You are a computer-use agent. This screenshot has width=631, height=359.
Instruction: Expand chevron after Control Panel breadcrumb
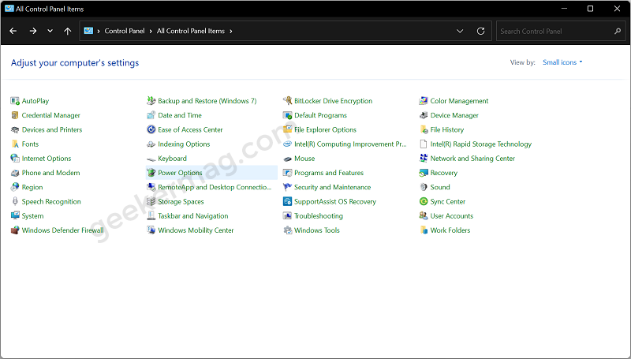[x=151, y=31]
